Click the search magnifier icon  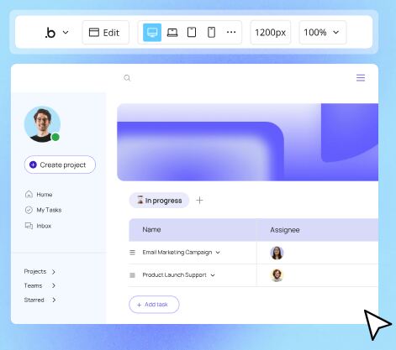[x=127, y=78]
